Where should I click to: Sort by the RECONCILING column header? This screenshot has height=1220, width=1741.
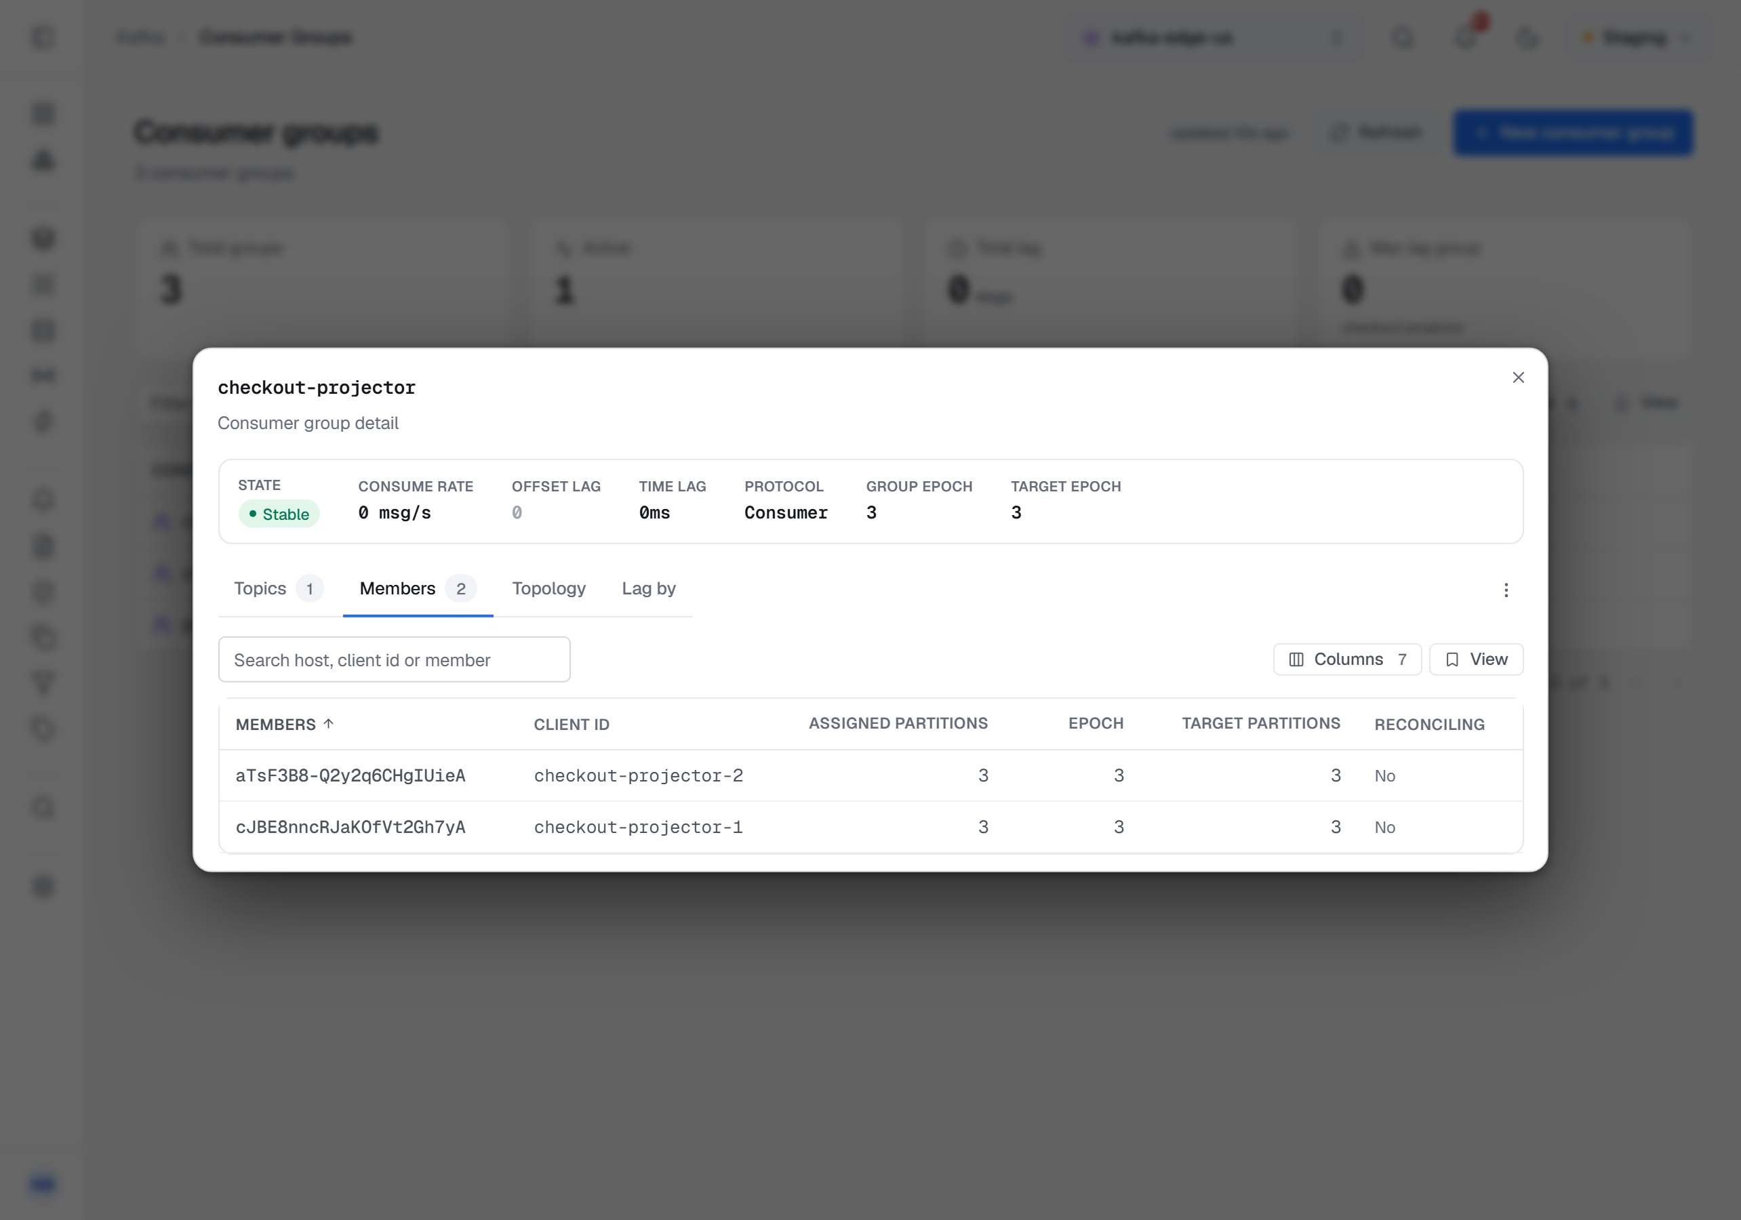point(1429,724)
